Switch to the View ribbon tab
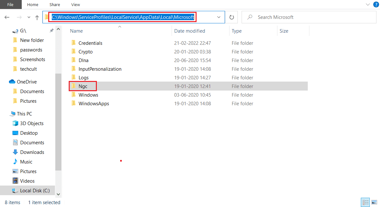The width and height of the screenshot is (380, 207). coord(76,4)
